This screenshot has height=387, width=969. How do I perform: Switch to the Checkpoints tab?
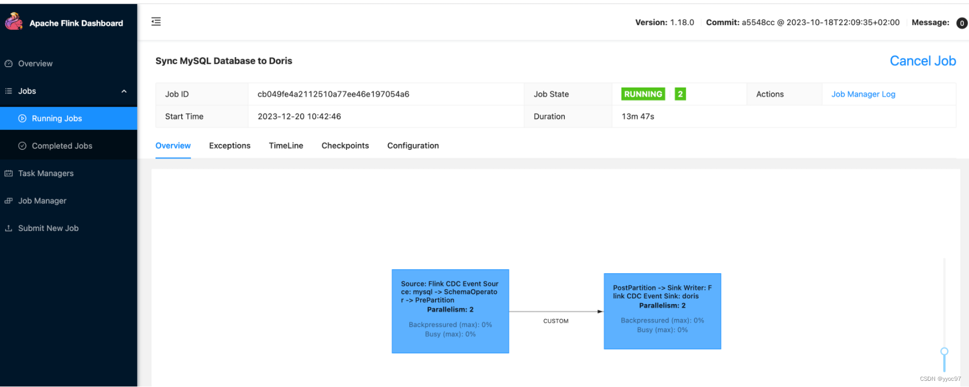(x=345, y=146)
